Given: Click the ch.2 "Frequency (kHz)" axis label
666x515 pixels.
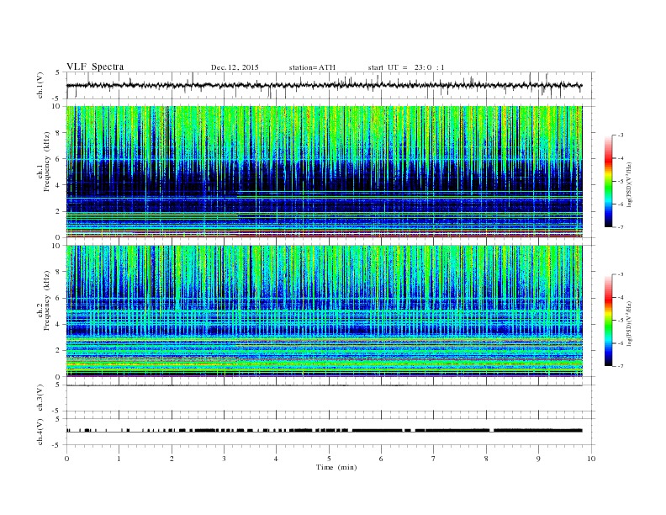Looking at the screenshot, I should pos(47,300).
